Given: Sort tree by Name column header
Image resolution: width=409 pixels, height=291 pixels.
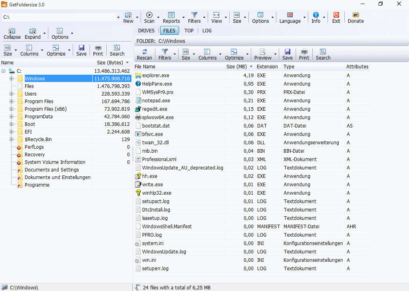Looking at the screenshot, I should [x=46, y=63].
